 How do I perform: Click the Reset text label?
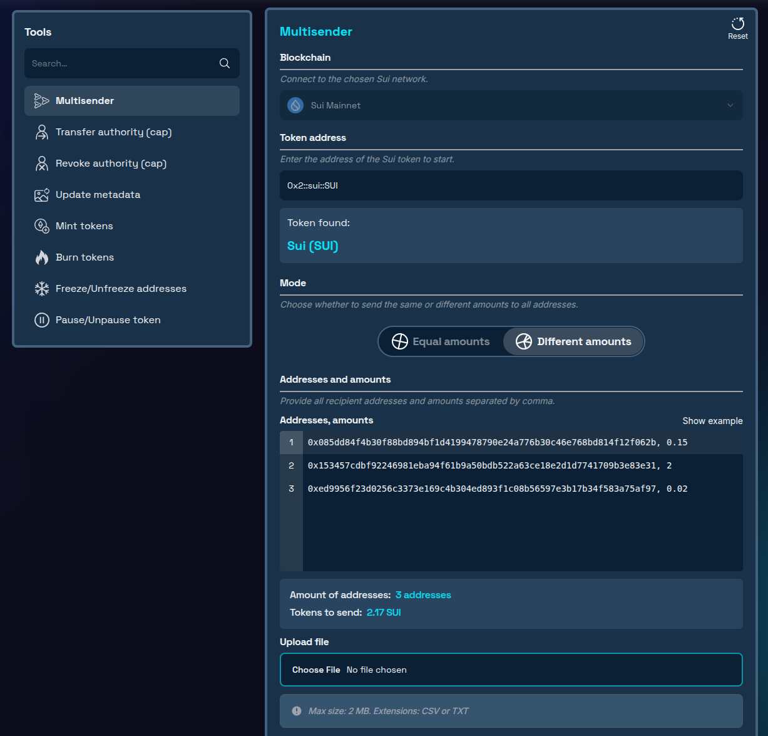738,36
